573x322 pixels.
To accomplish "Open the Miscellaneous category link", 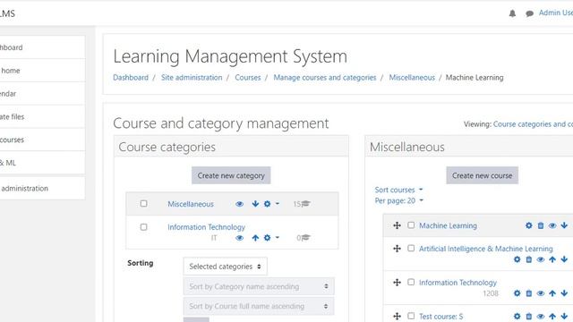I will (x=191, y=204).
